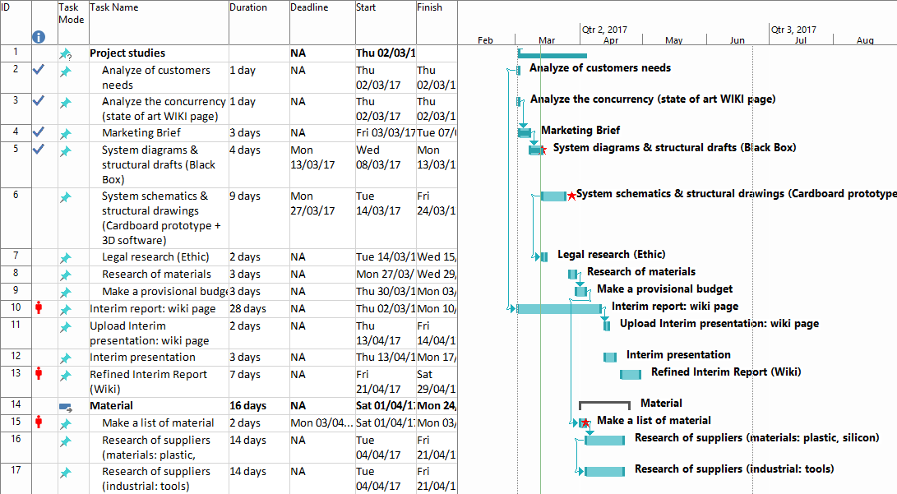The height and width of the screenshot is (494, 897).
Task: Click the completion checkmark for Marketing Brief
Action: coord(39,132)
